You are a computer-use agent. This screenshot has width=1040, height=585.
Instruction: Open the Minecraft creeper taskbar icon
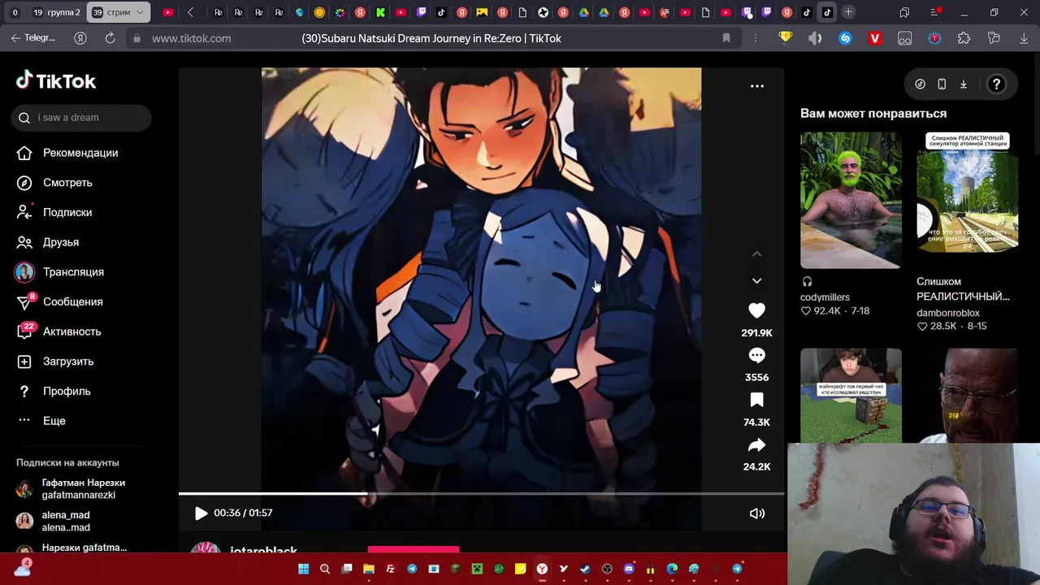click(477, 569)
